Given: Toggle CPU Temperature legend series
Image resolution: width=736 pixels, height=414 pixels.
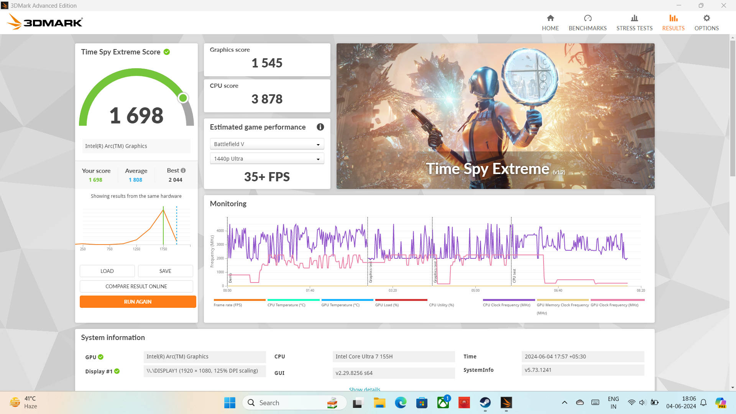Looking at the screenshot, I should click(x=293, y=303).
